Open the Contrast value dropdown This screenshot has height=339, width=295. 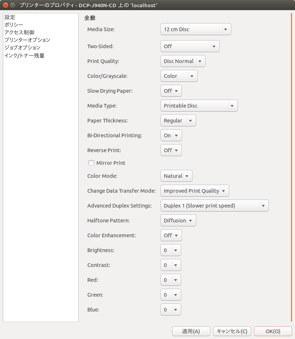(171, 265)
